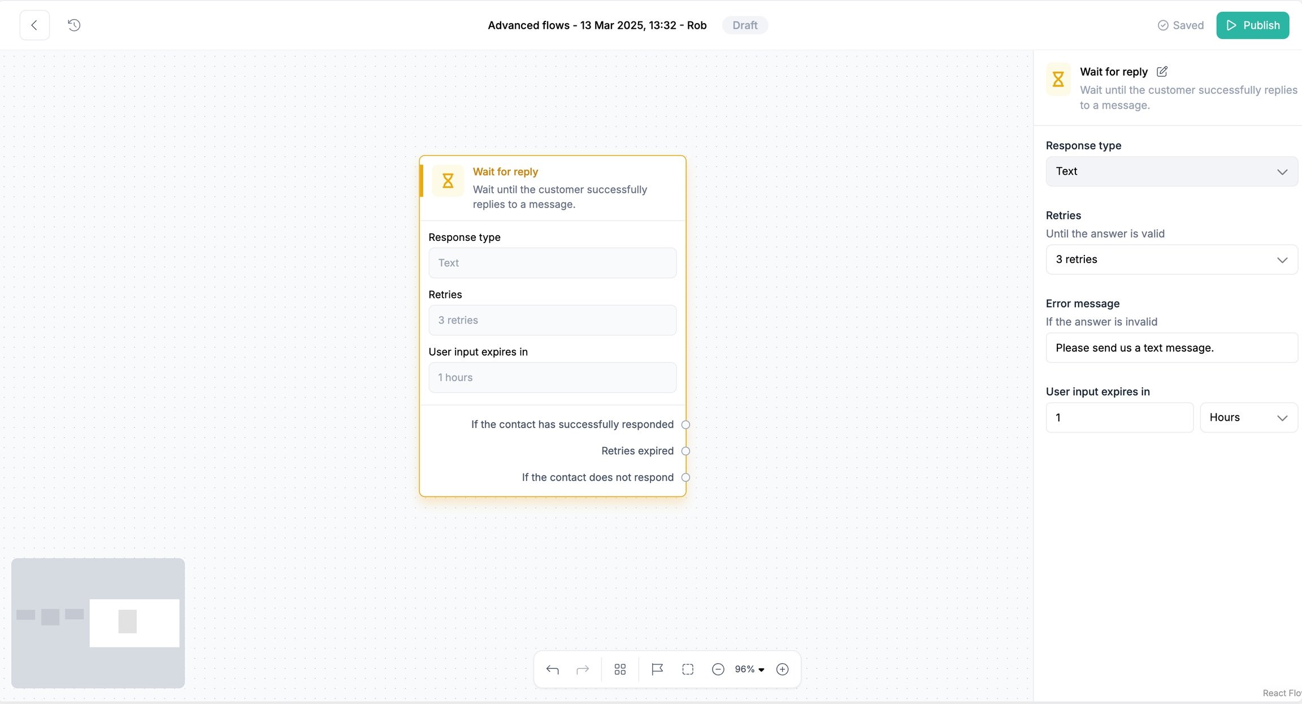Click the minimap thumbnail
The width and height of the screenshot is (1302, 704).
pos(98,623)
